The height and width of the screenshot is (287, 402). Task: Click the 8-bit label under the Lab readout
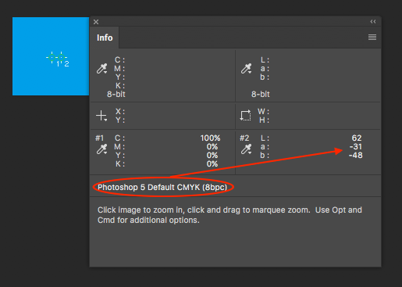coord(261,94)
